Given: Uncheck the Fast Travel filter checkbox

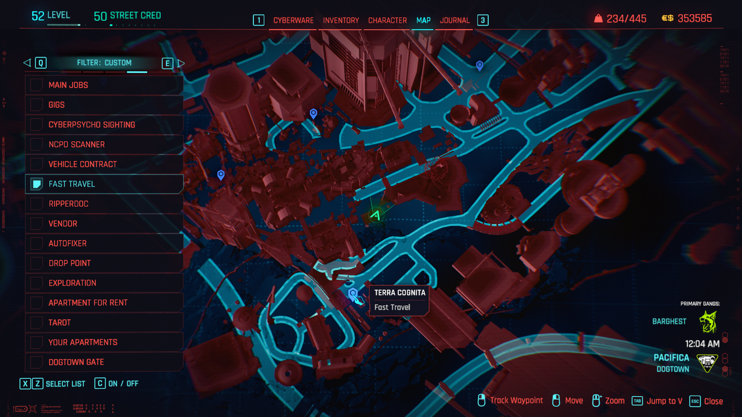Looking at the screenshot, I should [37, 184].
